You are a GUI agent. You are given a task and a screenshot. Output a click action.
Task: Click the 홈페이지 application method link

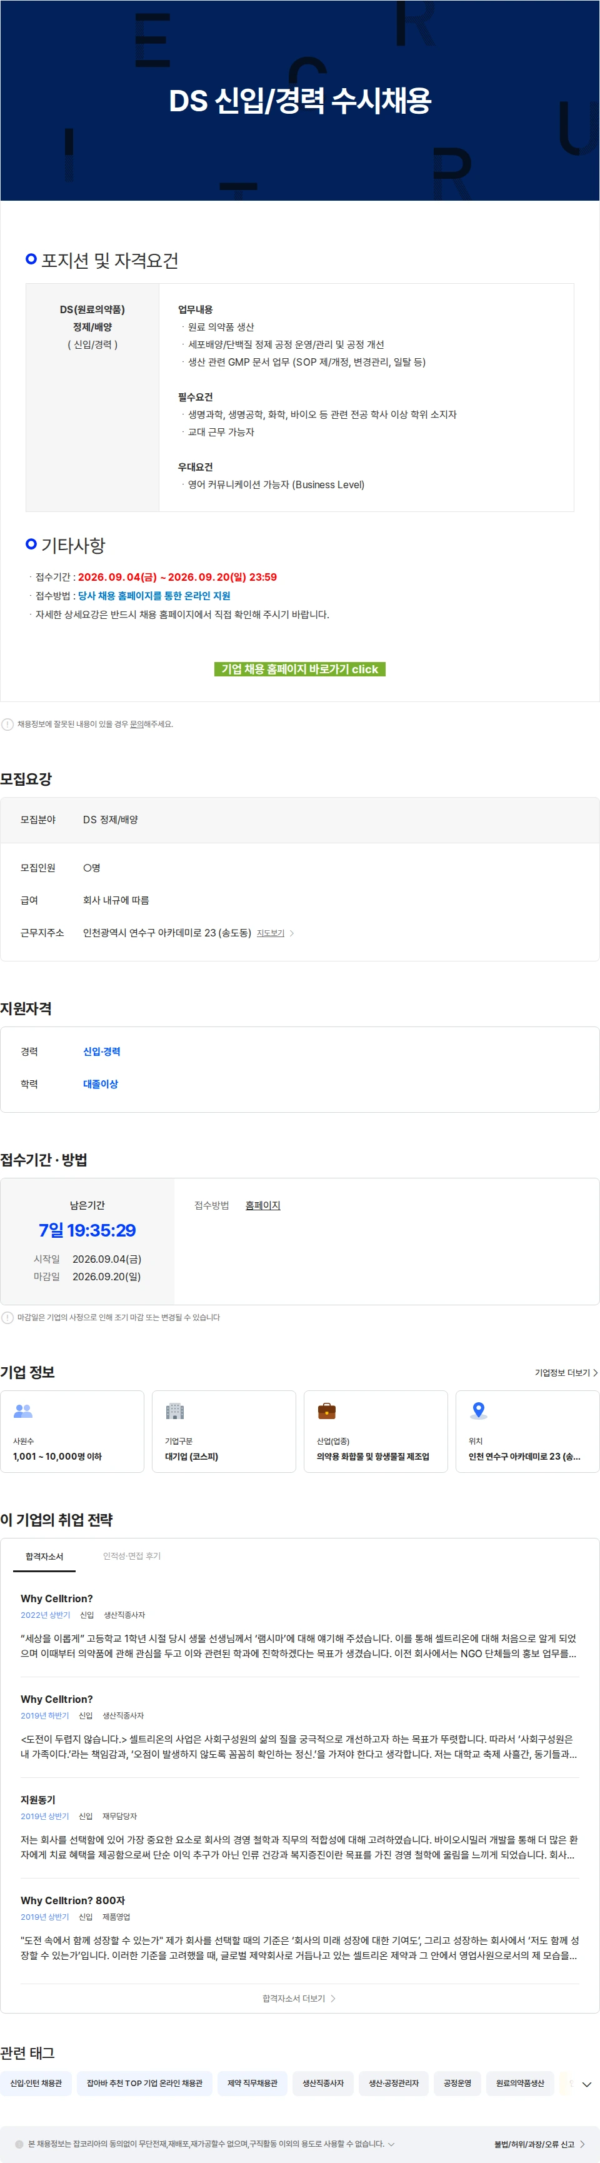click(x=262, y=1205)
